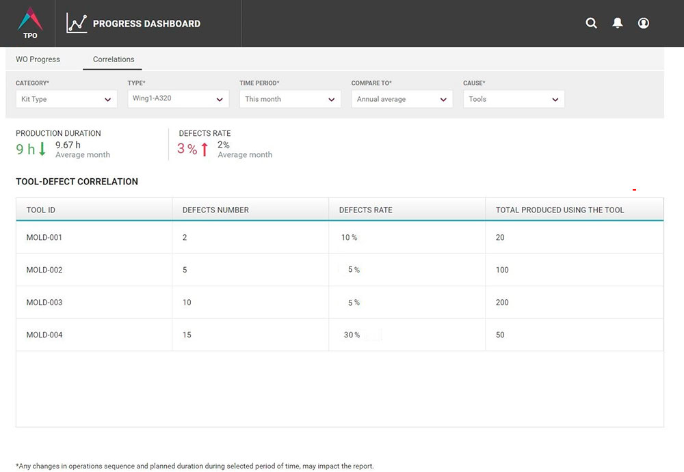Select the MOLD-001 row
This screenshot has width=684, height=472.
coord(340,238)
